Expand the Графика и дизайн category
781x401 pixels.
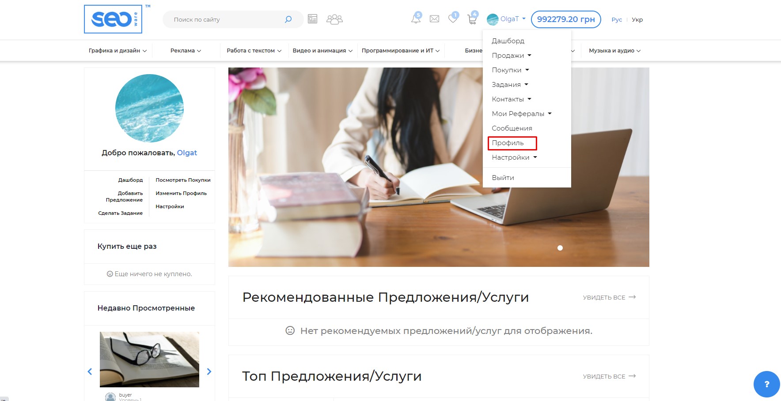coord(118,51)
